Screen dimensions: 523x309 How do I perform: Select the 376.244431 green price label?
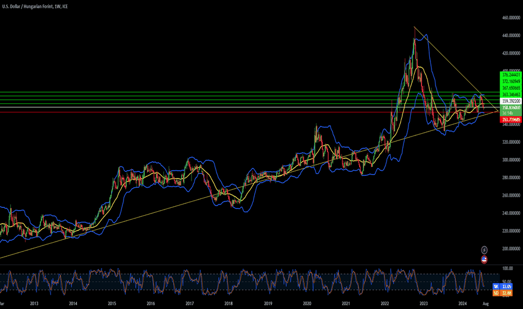coord(511,75)
